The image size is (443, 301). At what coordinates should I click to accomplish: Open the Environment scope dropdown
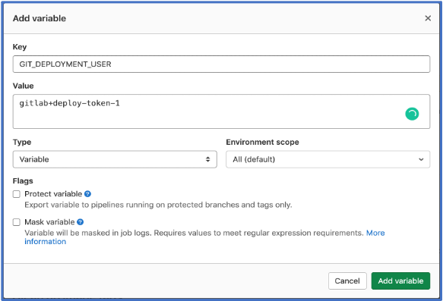(x=328, y=159)
